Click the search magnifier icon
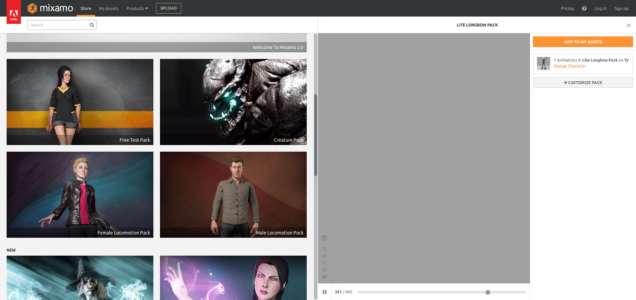This screenshot has width=636, height=300. pos(92,25)
